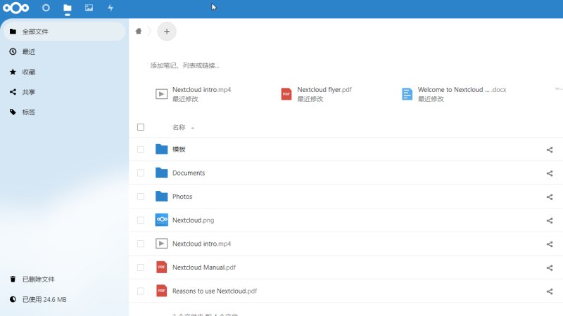Screen dimensions: 563x316
Task: Click video icon of Nextcloud intro.mp4 row
Action: [x=162, y=244]
